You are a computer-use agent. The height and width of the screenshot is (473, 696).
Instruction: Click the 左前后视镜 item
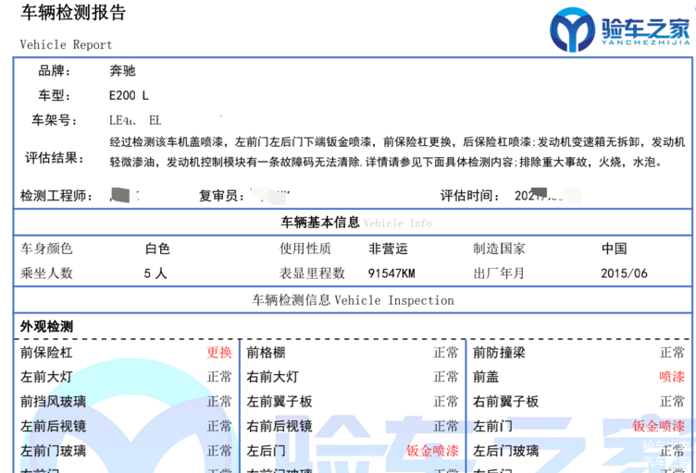coord(53,426)
